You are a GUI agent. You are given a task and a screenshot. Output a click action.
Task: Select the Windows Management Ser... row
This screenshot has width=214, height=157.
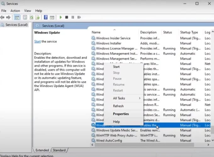(x=151, y=59)
